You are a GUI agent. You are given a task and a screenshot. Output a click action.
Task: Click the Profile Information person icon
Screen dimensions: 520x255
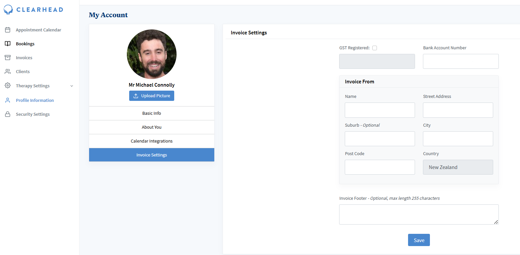pos(8,100)
